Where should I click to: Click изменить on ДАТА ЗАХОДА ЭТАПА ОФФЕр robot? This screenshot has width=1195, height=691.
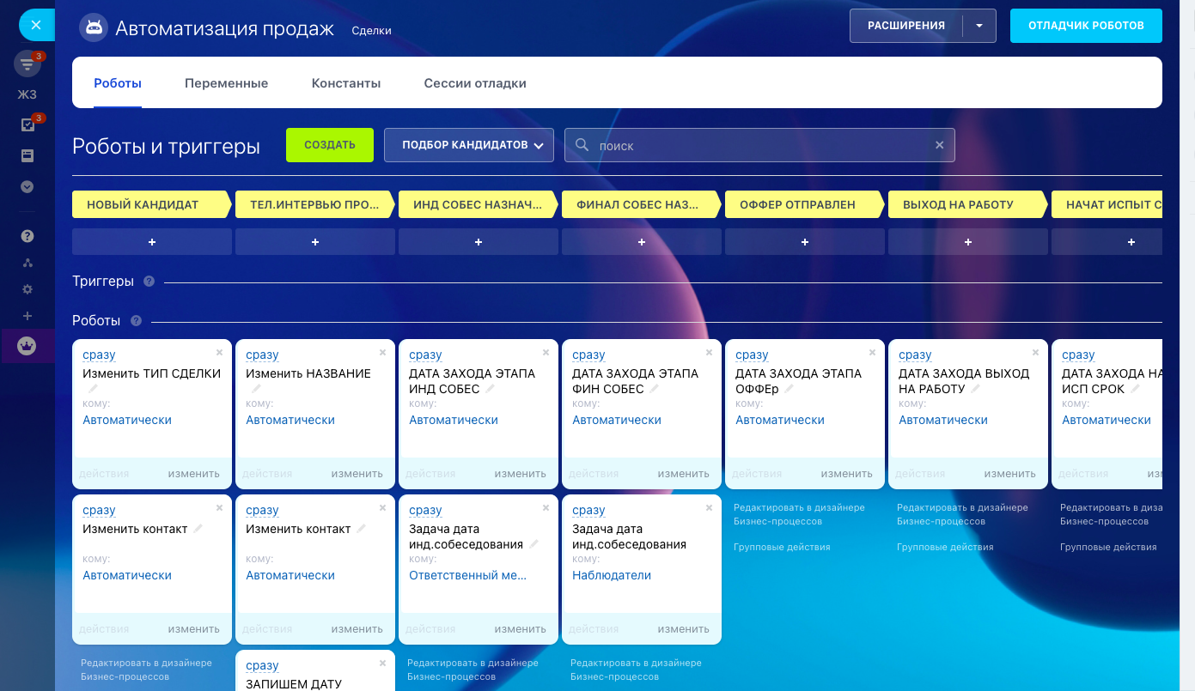[x=846, y=474]
